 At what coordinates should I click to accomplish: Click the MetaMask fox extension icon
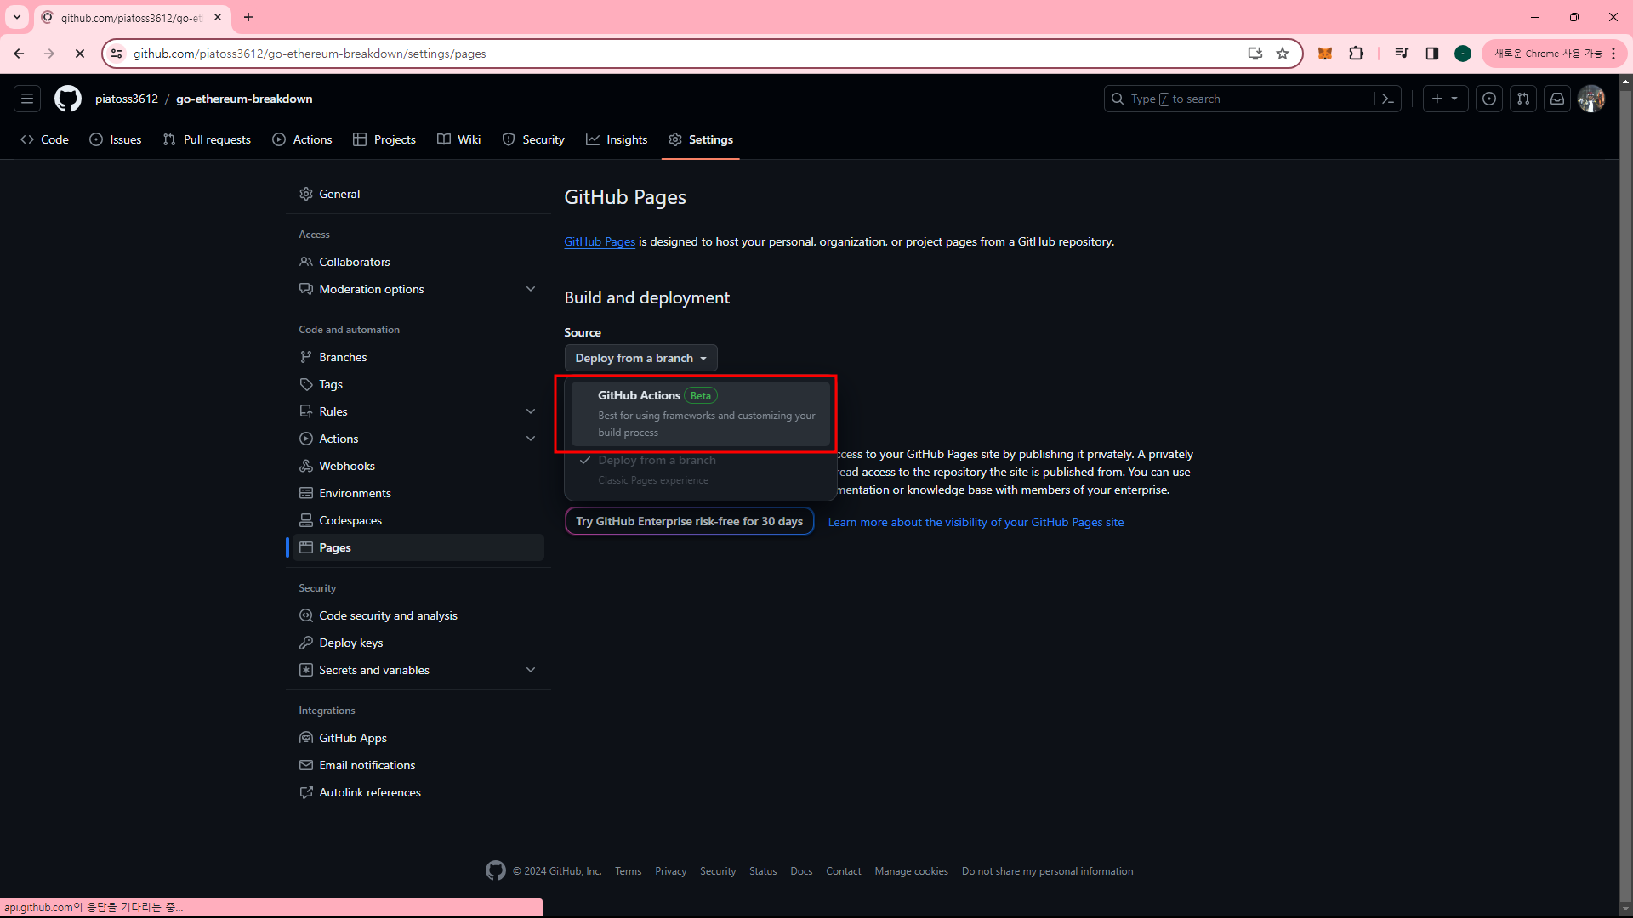coord(1325,54)
